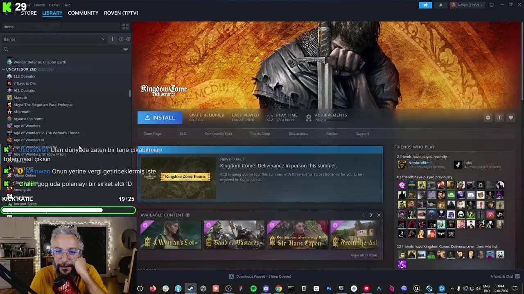
Task: Open friend tahir's profile
Action: [x=468, y=163]
